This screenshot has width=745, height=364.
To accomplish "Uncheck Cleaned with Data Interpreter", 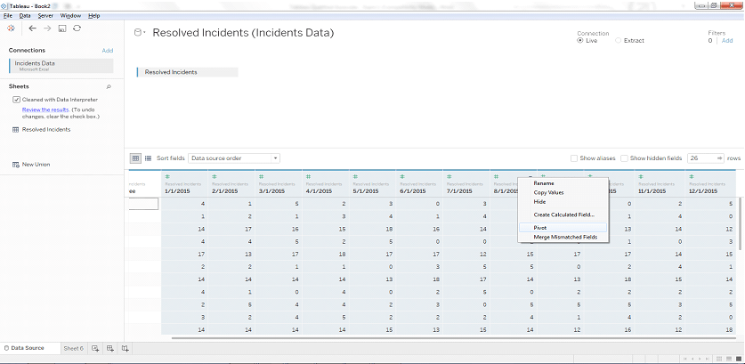I will (x=16, y=100).
